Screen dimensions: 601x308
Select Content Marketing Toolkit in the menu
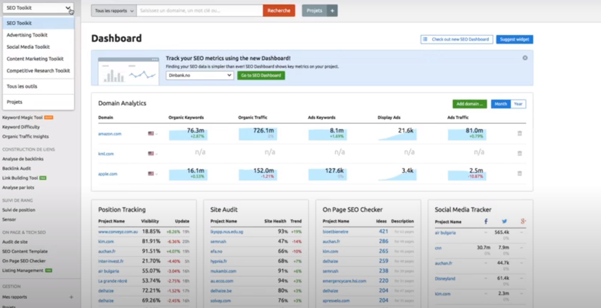tap(38, 59)
